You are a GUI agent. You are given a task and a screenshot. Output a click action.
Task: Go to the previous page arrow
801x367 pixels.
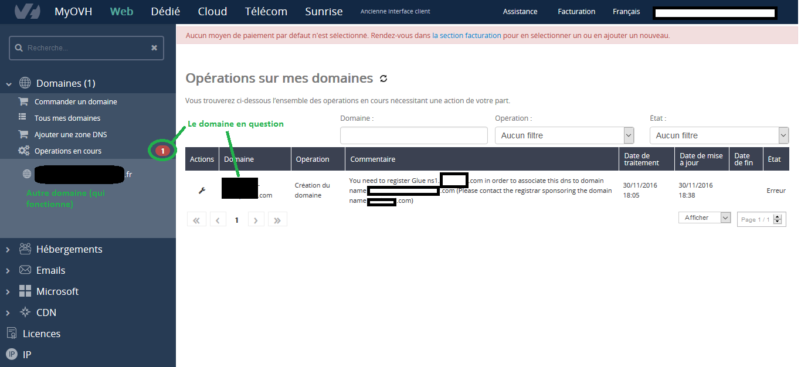[217, 220]
